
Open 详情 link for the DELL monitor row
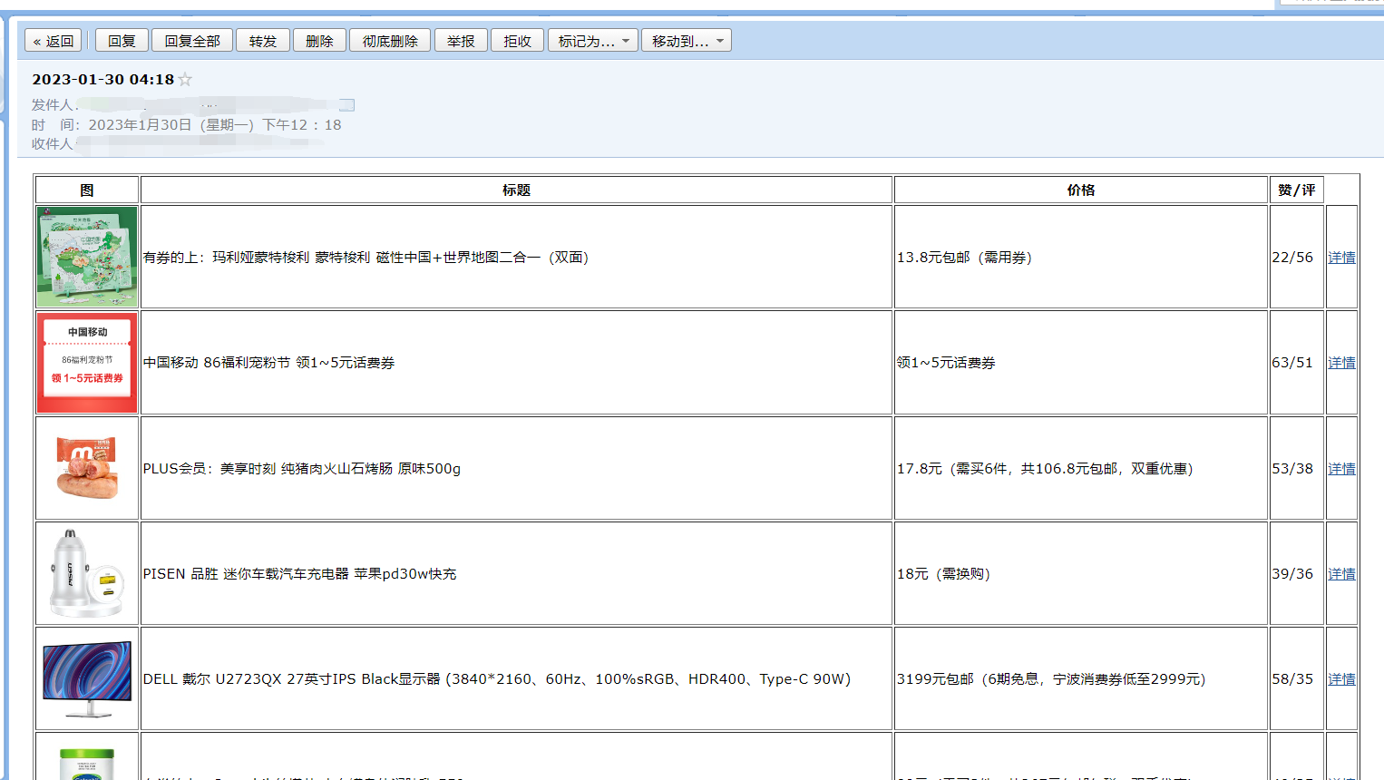(1341, 679)
